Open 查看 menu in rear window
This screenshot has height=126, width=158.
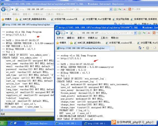pyautogui.click(x=27, y=14)
